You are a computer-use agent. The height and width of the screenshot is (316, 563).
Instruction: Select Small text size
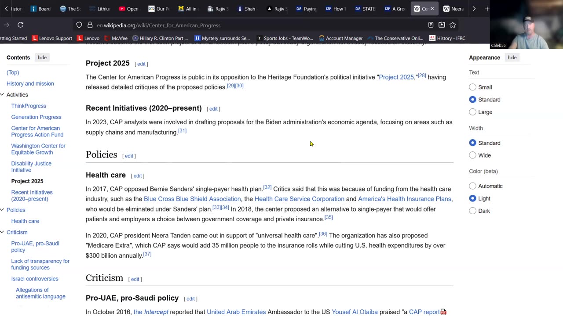(472, 87)
